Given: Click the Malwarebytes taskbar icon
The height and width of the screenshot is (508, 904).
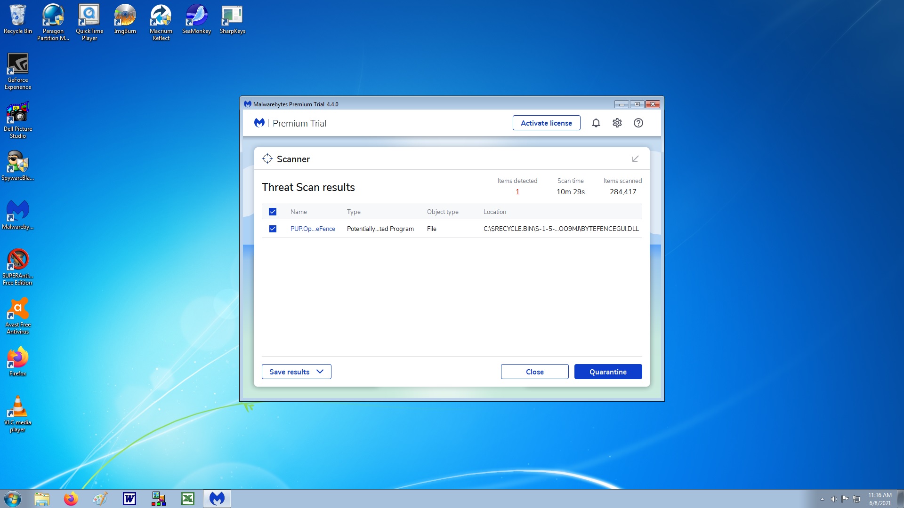Looking at the screenshot, I should [x=217, y=499].
